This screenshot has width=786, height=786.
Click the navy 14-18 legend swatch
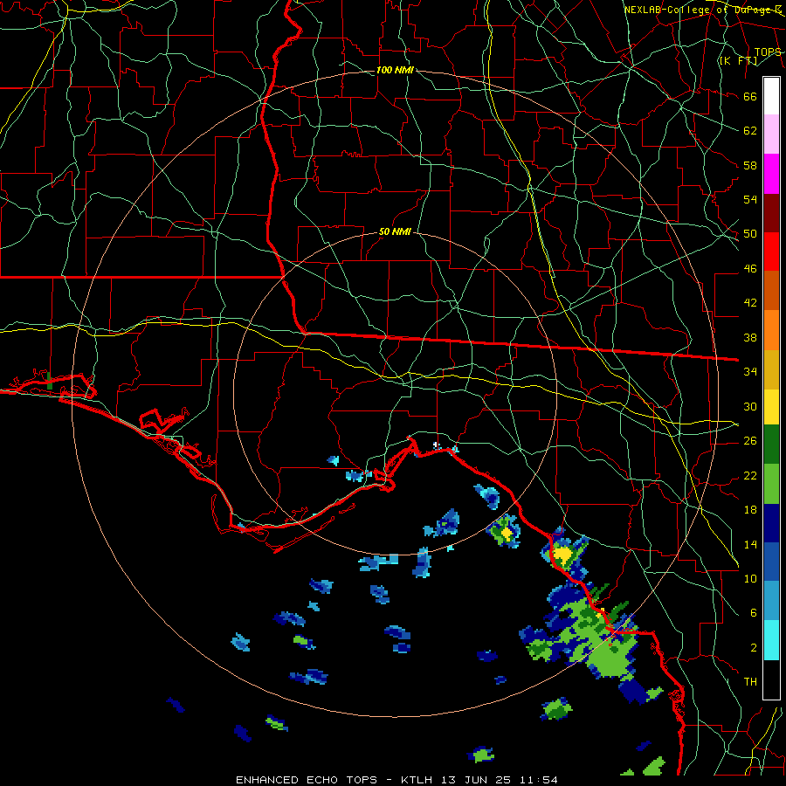[771, 523]
